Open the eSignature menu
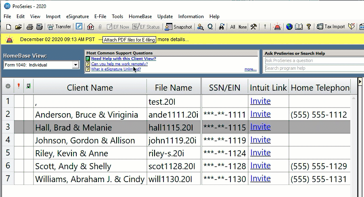364x197 pixels. pos(77,17)
